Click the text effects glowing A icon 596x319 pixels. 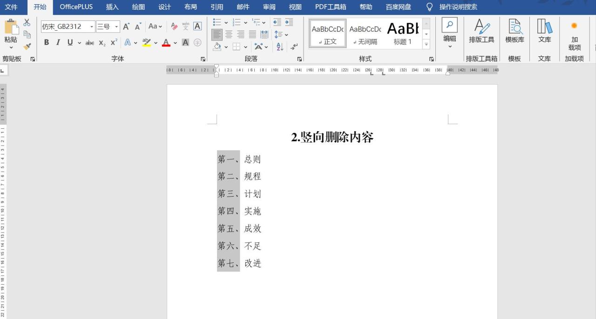tap(127, 43)
